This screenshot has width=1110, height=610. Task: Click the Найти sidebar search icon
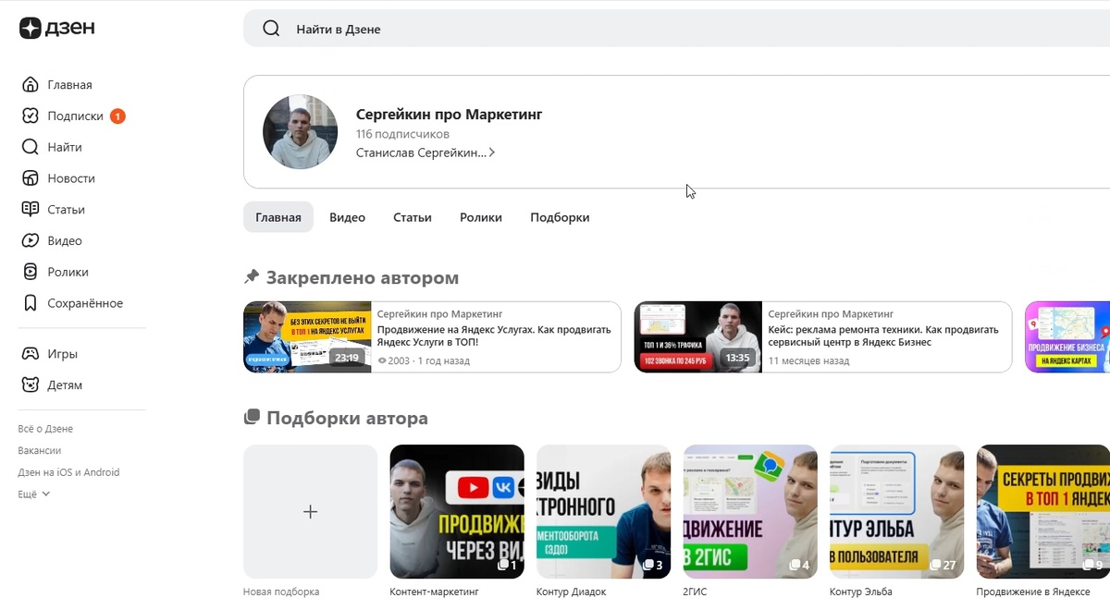[31, 147]
